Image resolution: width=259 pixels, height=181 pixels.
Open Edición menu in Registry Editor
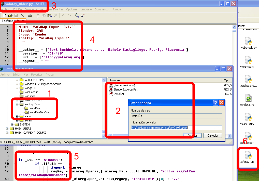point(17,75)
